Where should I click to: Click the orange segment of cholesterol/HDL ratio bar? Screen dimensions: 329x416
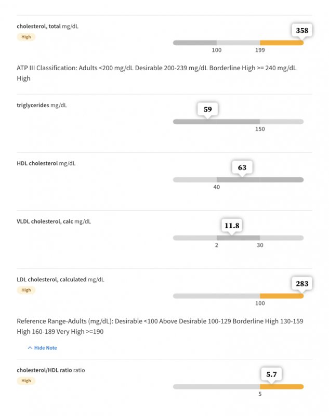click(x=282, y=387)
